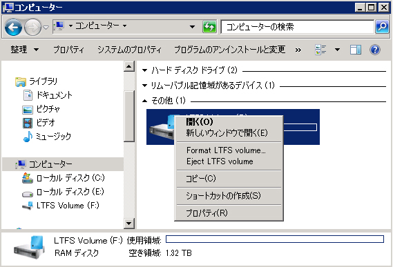Click the navigation pane scrollbar thumb

pyautogui.click(x=129, y=117)
